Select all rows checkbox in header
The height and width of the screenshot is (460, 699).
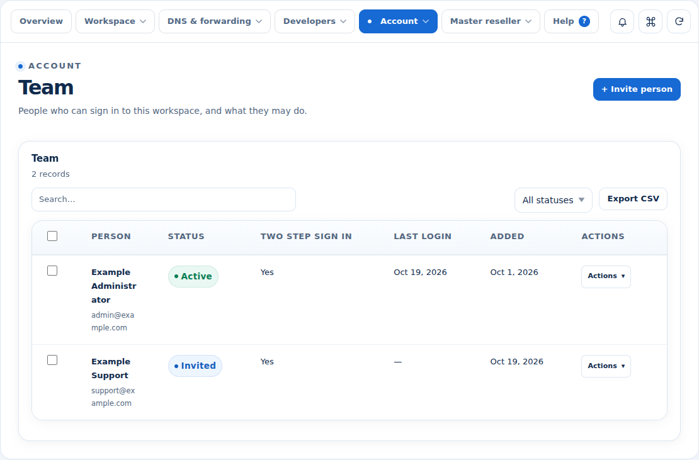52,236
